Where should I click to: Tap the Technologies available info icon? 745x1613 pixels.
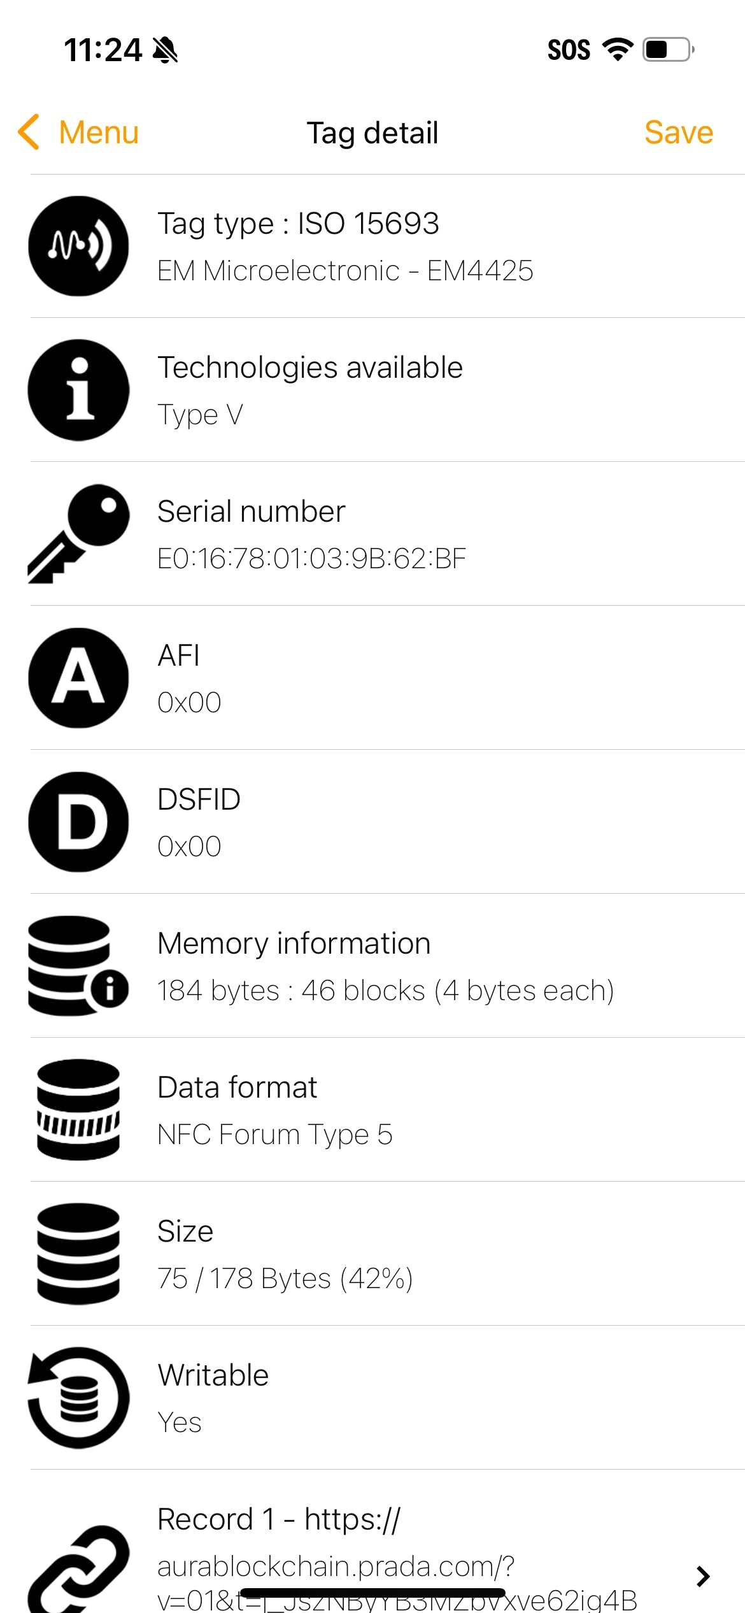click(x=78, y=390)
